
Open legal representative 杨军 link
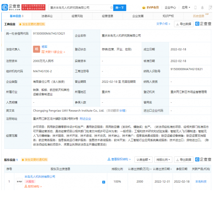[44, 47]
